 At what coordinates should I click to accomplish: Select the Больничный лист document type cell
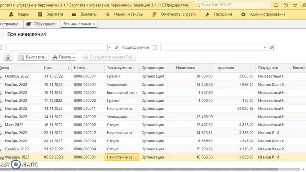(122, 93)
